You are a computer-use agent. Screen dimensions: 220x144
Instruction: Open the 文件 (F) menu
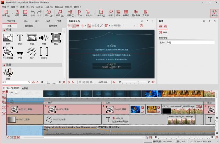coord(6,7)
